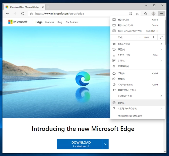Open the For Business link
Image resolution: width=169 pixels, height=156 pixels.
tap(72, 22)
